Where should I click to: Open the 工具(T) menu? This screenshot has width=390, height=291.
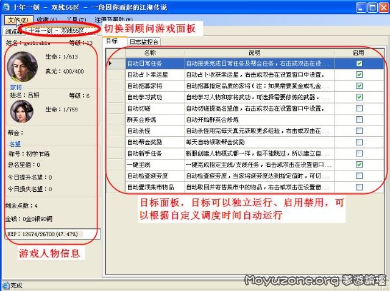[76, 19]
